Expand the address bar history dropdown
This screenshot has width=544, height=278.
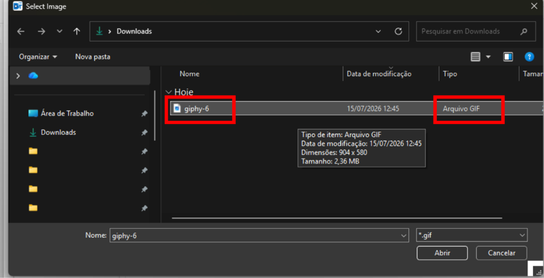378,31
